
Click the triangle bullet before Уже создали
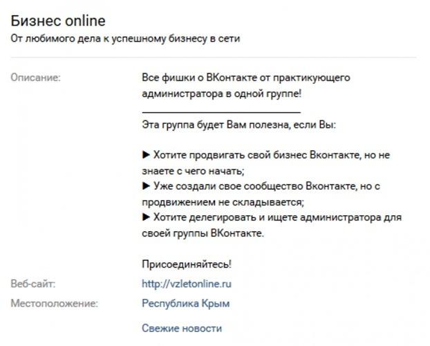146,186
